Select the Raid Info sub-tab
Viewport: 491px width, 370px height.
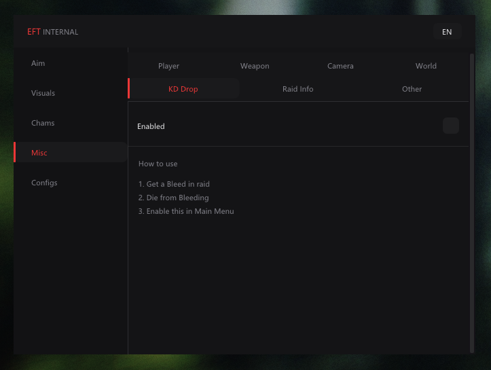tap(298, 89)
